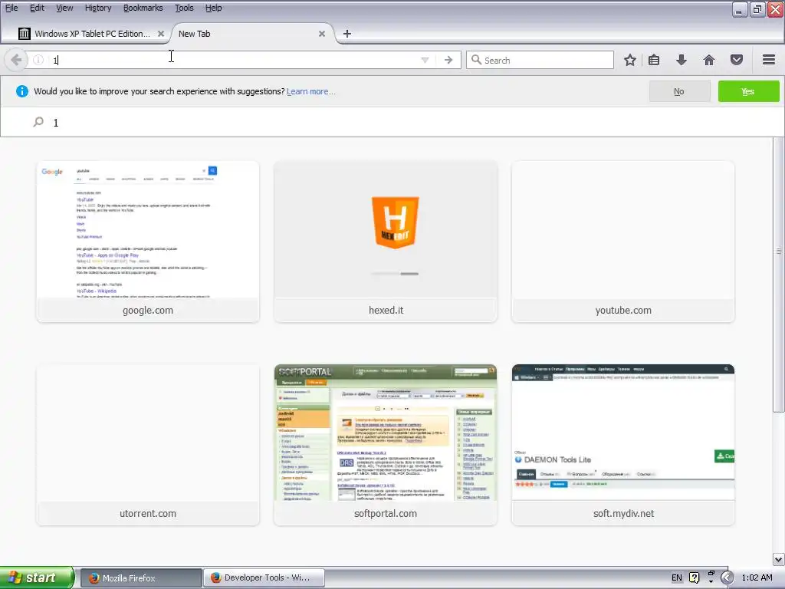Switch to Mozilla Firefox taskbar button
This screenshot has width=785, height=589.
click(141, 578)
